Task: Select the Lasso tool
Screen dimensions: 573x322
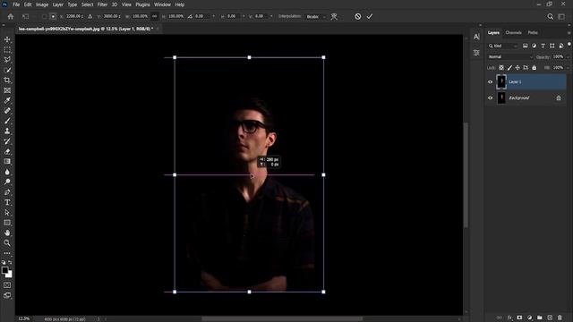Action: coord(7,60)
